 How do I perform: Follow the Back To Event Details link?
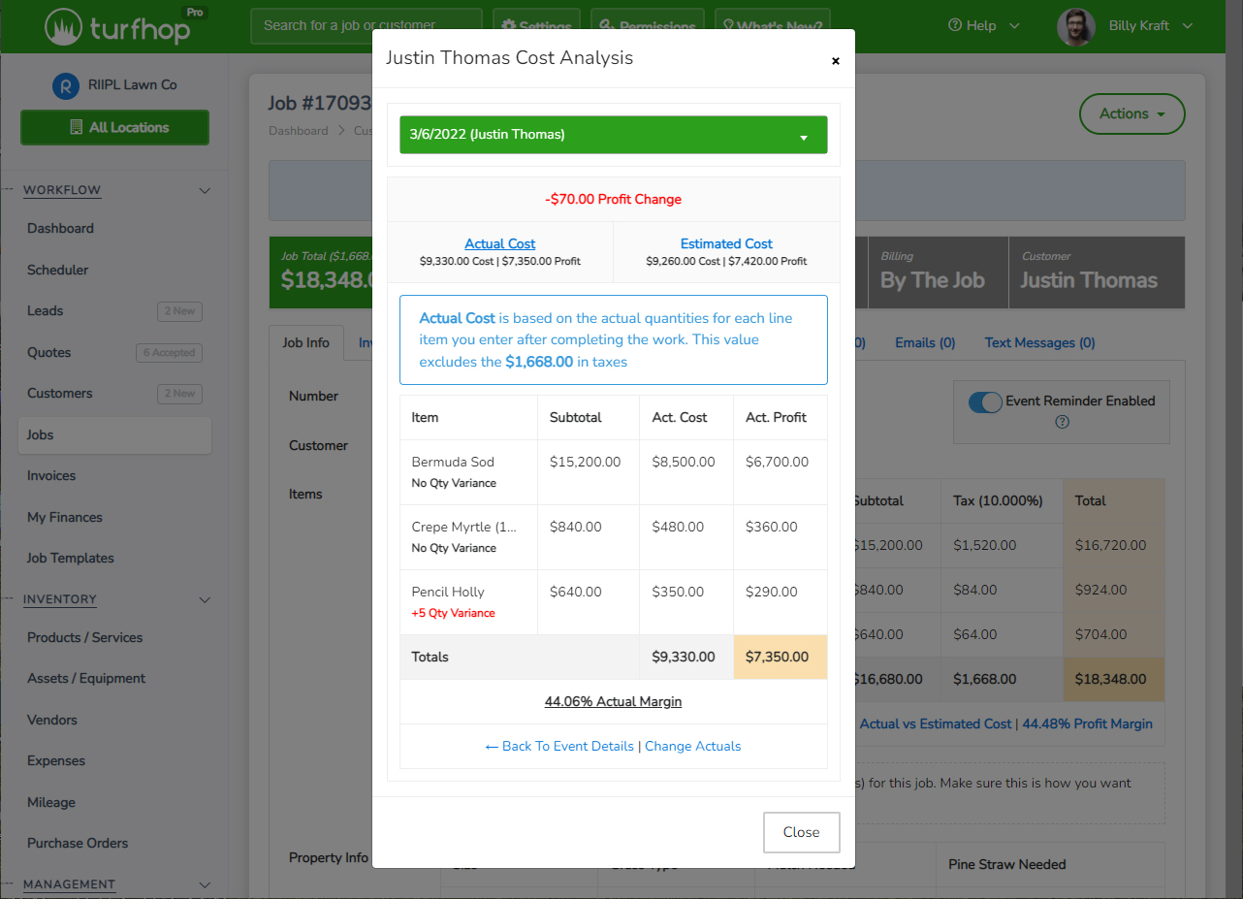click(559, 746)
